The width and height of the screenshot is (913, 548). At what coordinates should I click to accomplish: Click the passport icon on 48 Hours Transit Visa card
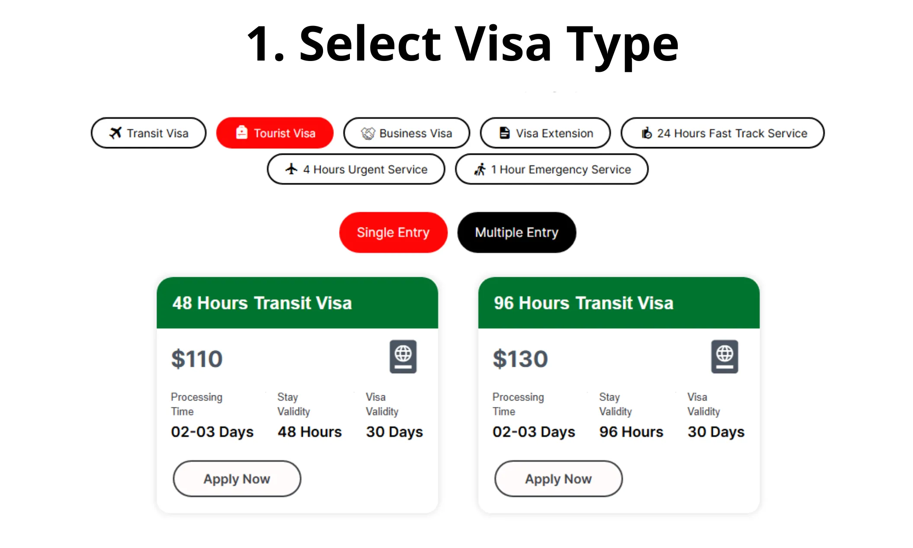click(x=403, y=356)
